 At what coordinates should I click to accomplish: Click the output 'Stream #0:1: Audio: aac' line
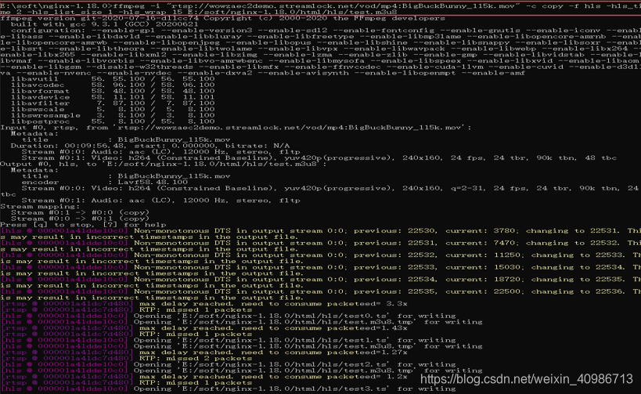[x=160, y=201]
